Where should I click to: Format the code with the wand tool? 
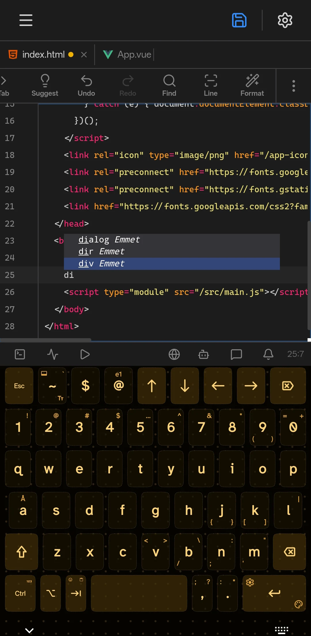252,86
